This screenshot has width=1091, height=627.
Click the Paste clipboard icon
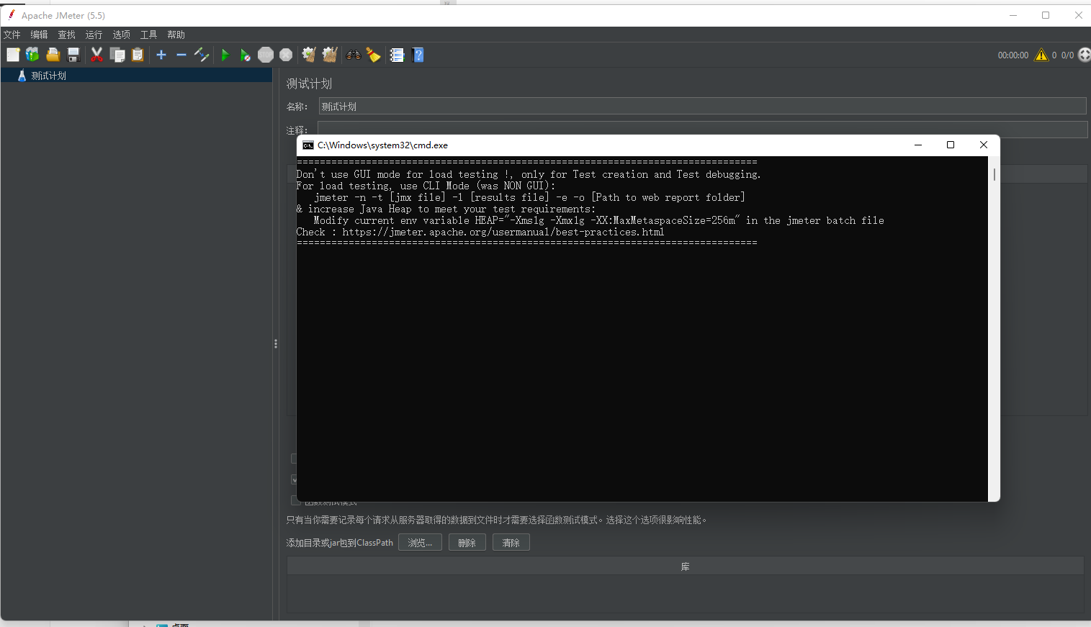(137, 55)
